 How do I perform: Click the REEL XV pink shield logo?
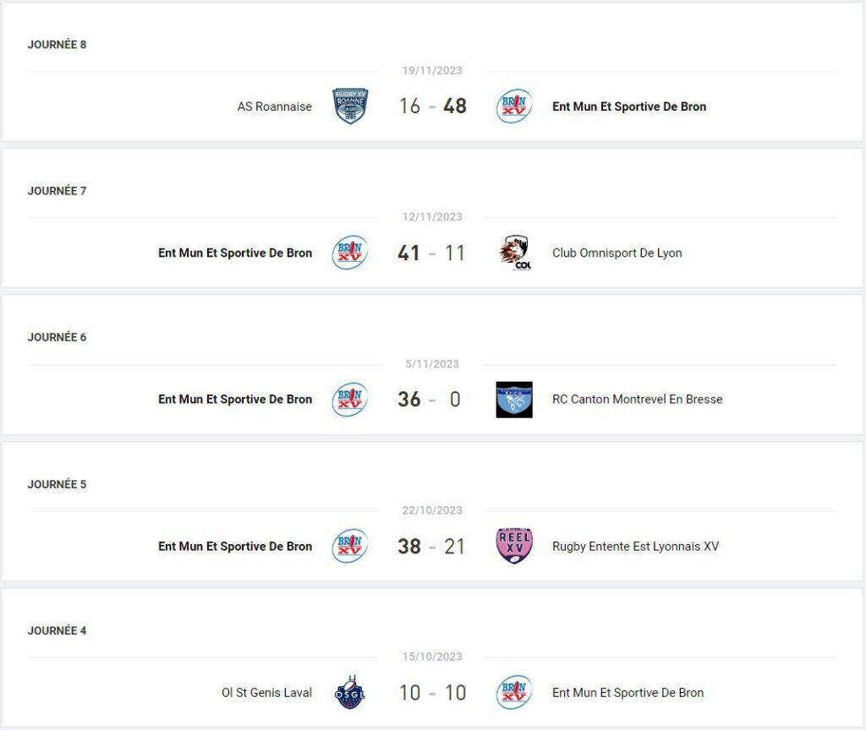[514, 546]
